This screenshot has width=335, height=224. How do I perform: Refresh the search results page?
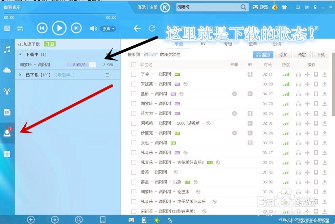pyautogui.click(x=152, y=28)
